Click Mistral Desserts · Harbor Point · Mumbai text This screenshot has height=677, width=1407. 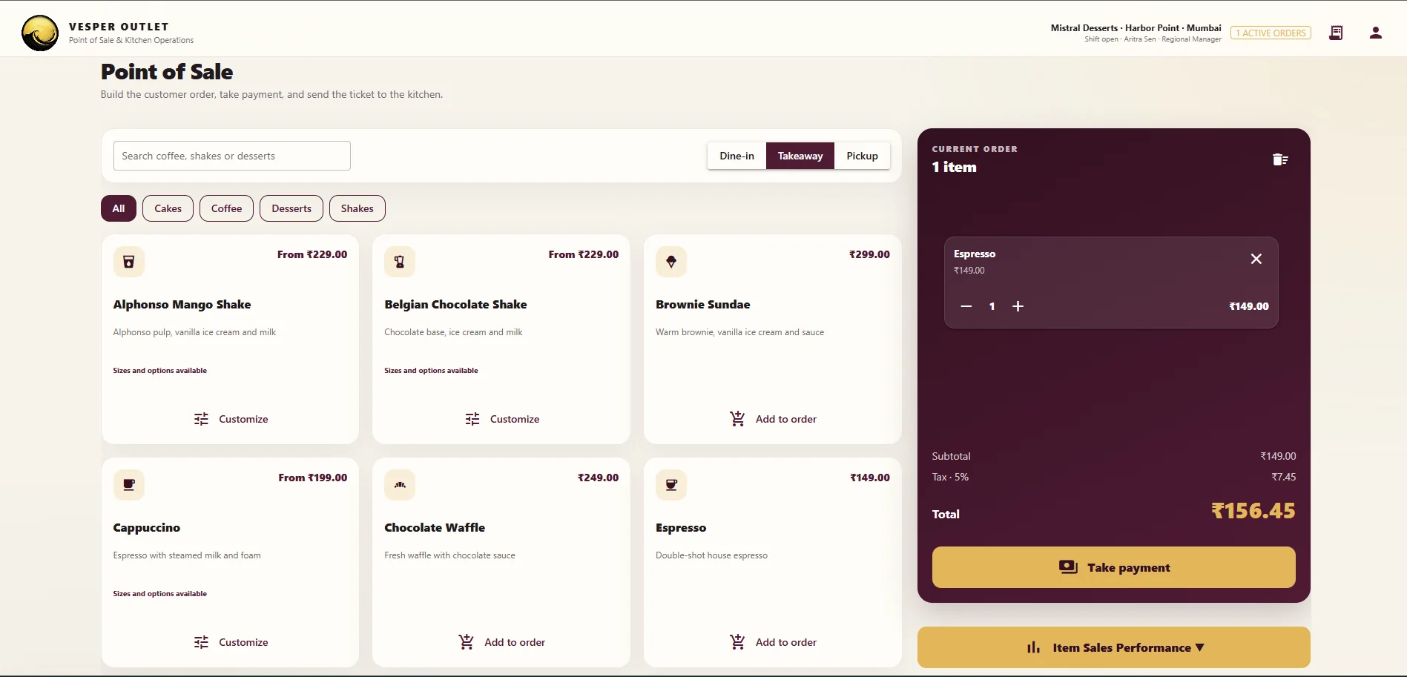[1136, 27]
